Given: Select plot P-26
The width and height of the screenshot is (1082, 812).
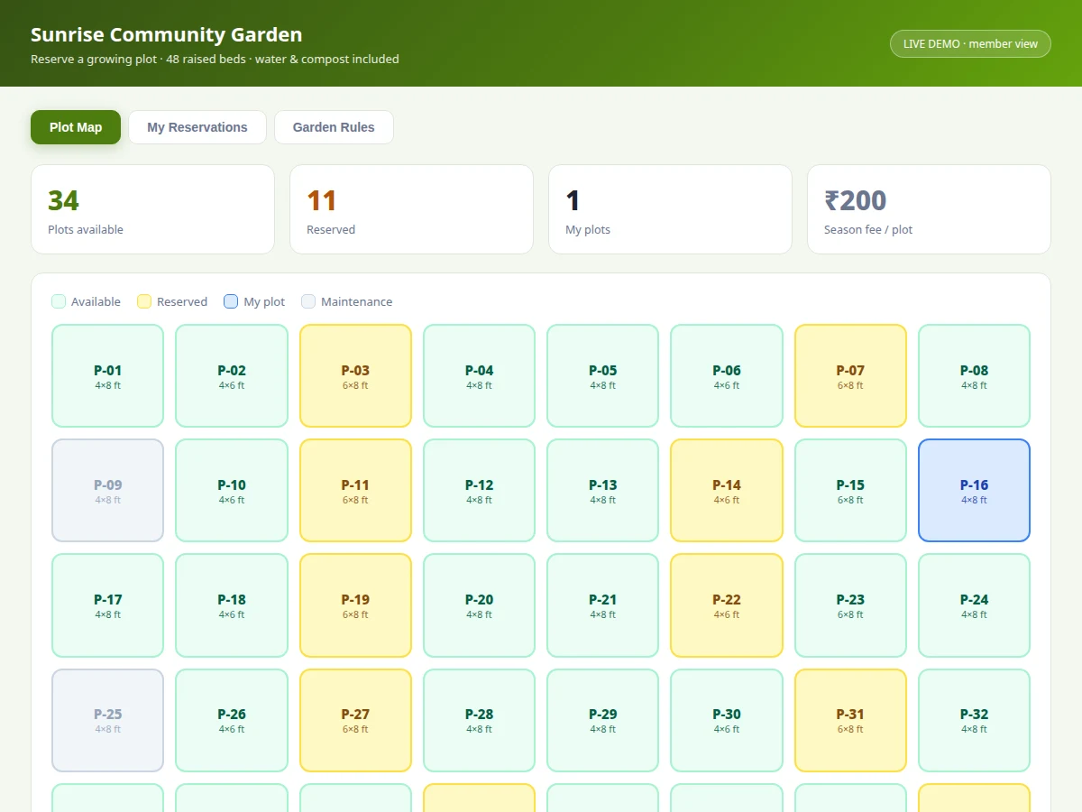Looking at the screenshot, I should tap(232, 720).
